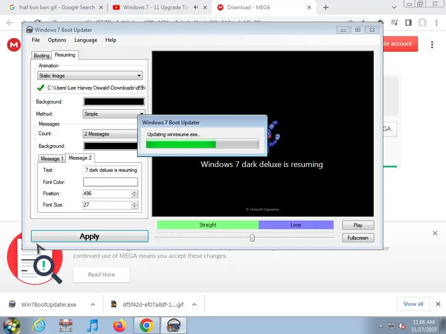Click the MEGA logo icon
The image size is (446, 334).
pos(14,45)
